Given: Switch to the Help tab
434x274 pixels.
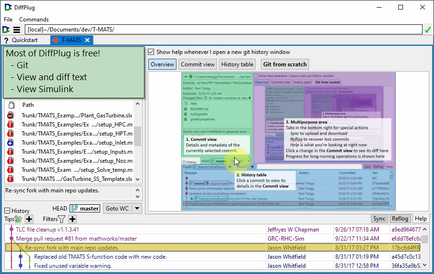Looking at the screenshot, I should tap(421, 219).
